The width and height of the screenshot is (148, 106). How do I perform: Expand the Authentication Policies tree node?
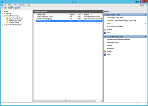pos(2,25)
